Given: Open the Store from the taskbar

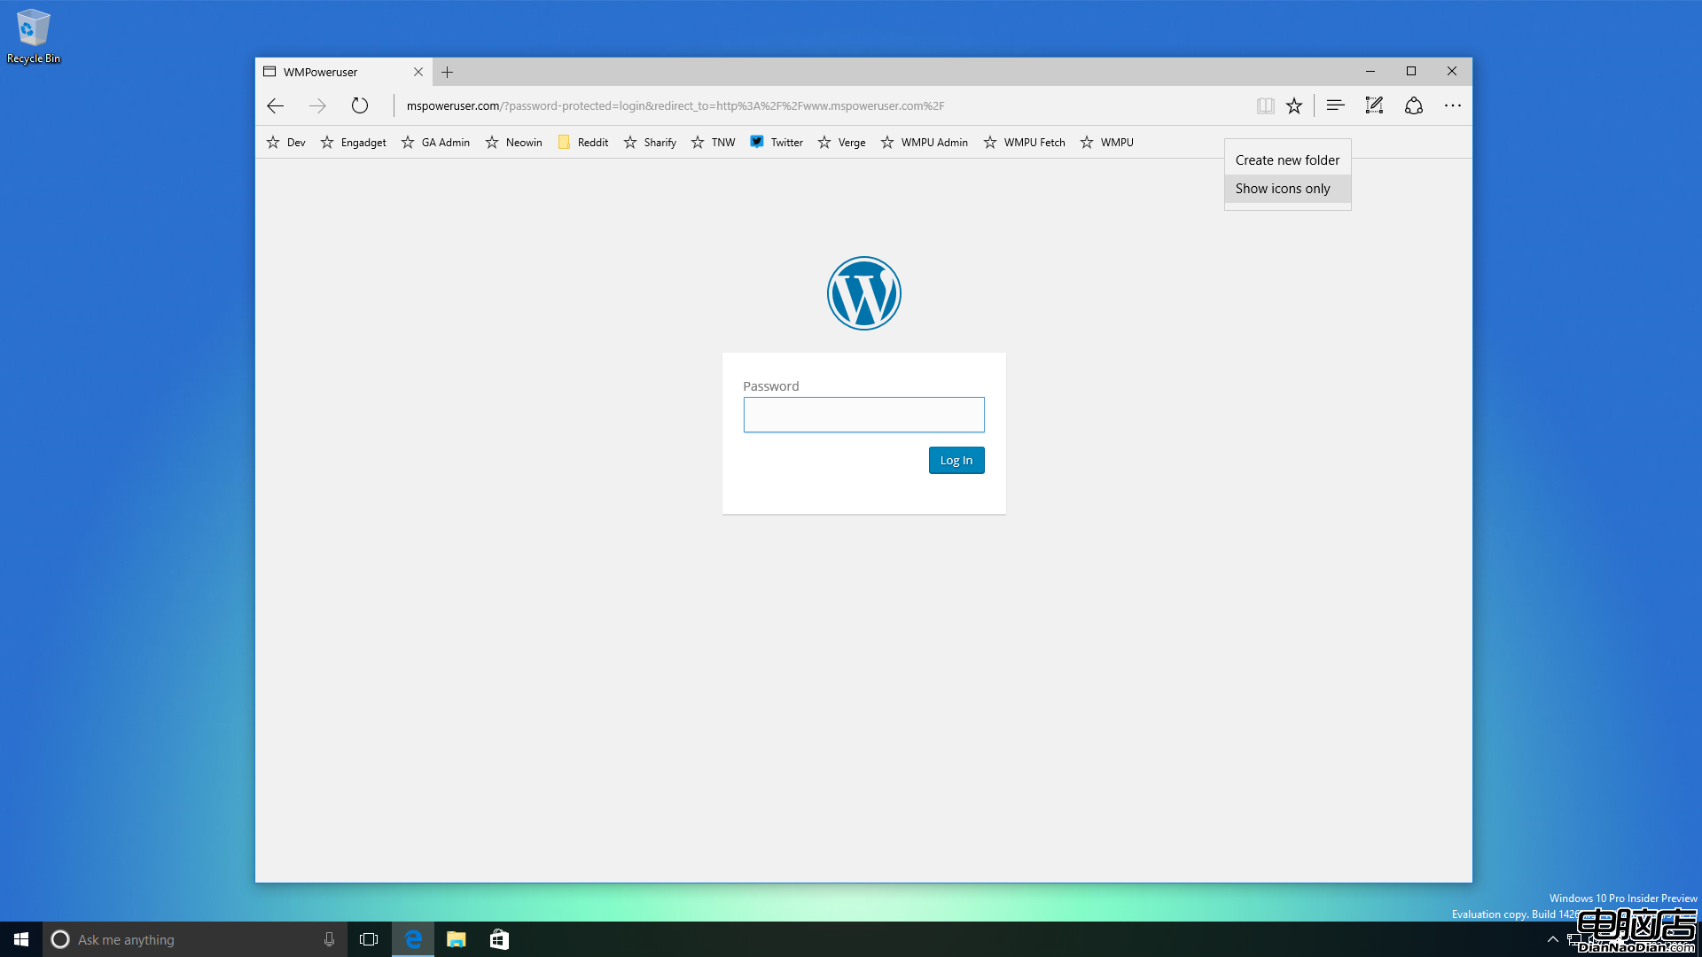Looking at the screenshot, I should [499, 939].
